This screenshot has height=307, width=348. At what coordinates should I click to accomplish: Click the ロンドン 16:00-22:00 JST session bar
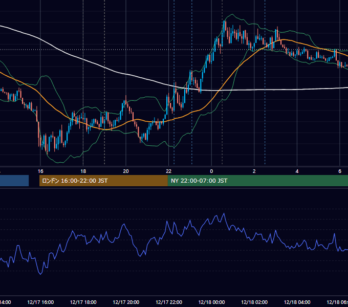[x=103, y=181]
